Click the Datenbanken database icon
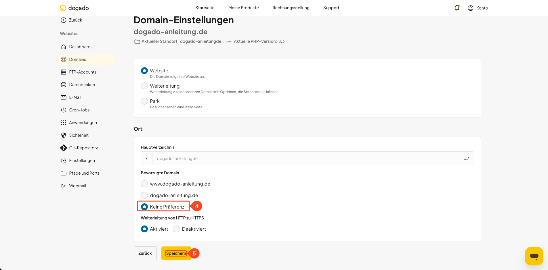The width and height of the screenshot is (548, 270). (64, 85)
